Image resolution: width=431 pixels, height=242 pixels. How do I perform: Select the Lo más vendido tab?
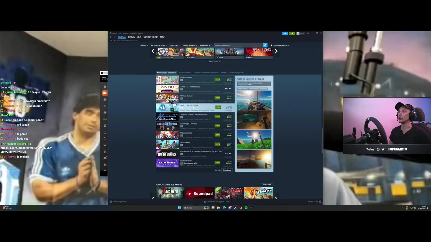coord(185,73)
